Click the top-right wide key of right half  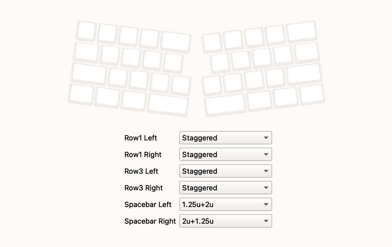[302, 31]
